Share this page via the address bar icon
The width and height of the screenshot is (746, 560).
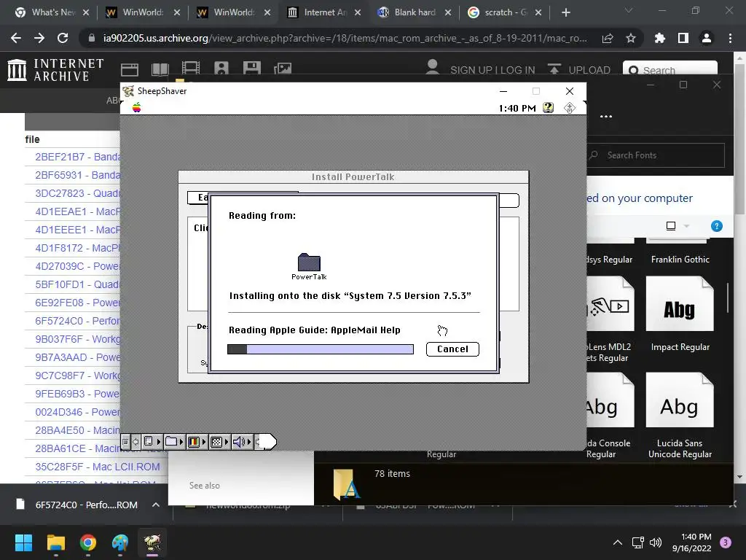608,38
